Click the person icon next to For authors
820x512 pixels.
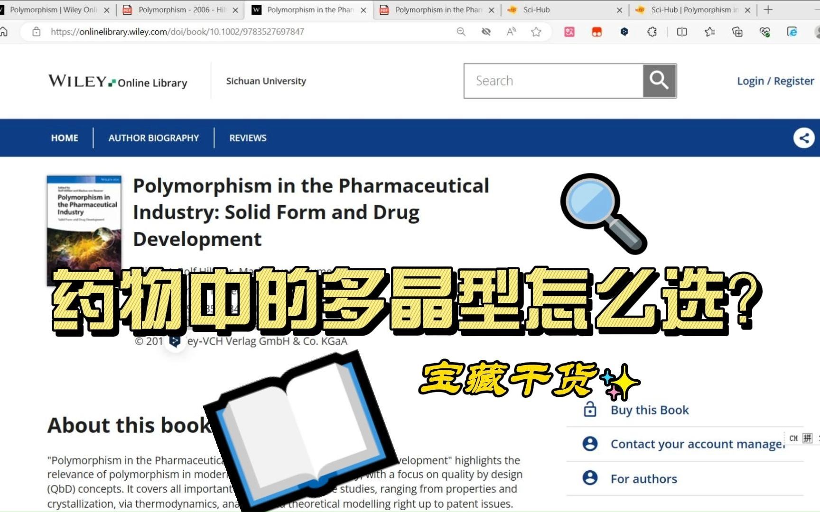coord(590,478)
